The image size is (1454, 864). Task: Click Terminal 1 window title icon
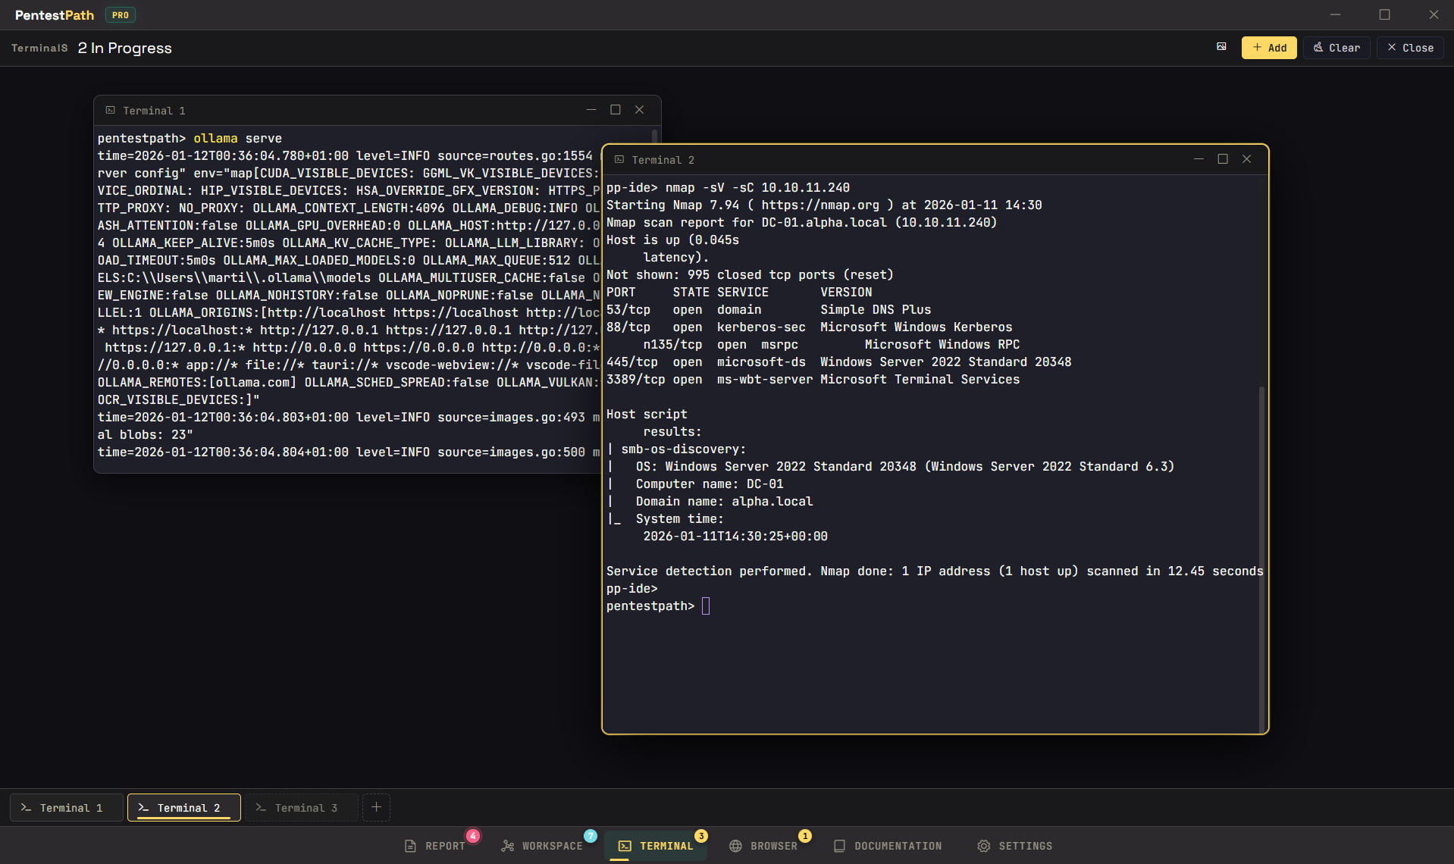pos(110,110)
